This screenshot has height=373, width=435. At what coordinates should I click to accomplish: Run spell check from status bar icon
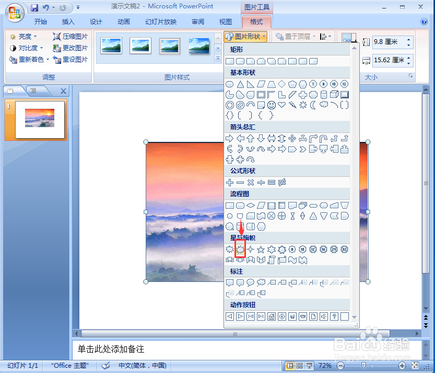(x=105, y=365)
